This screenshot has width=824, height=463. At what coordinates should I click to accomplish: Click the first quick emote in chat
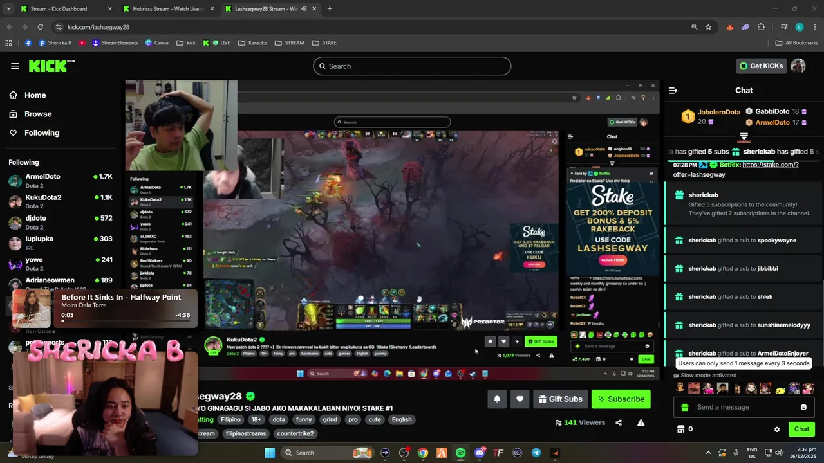pos(680,388)
